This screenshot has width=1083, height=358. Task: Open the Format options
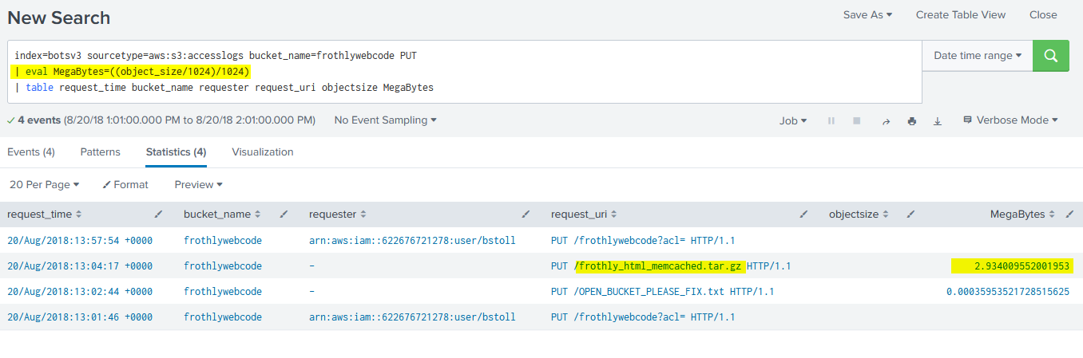click(x=125, y=184)
